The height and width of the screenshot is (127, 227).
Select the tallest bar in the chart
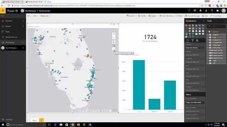click(x=139, y=85)
